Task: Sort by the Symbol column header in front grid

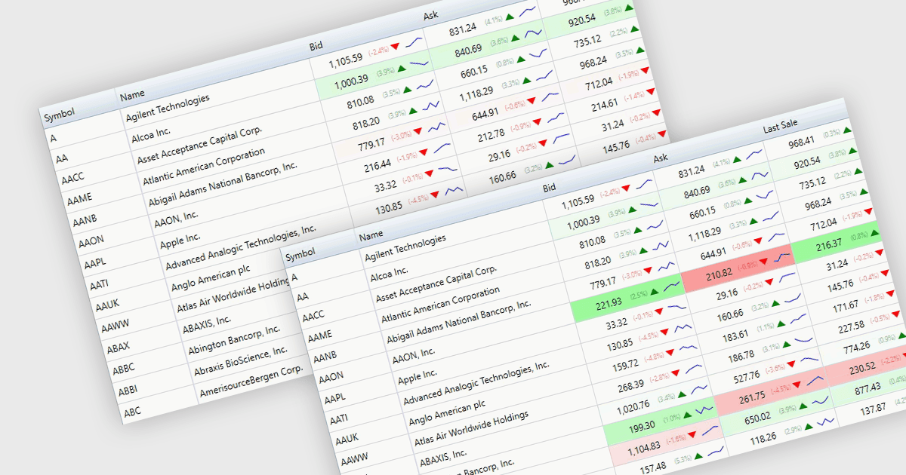Action: pyautogui.click(x=300, y=253)
